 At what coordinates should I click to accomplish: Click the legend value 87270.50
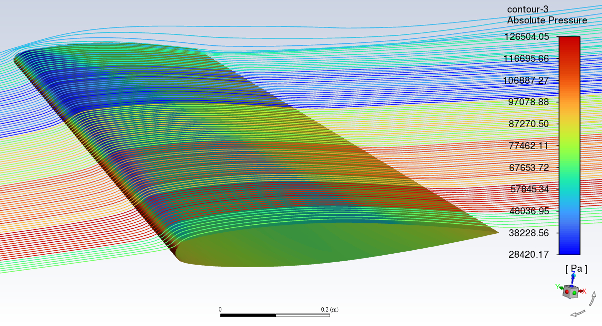(x=529, y=124)
